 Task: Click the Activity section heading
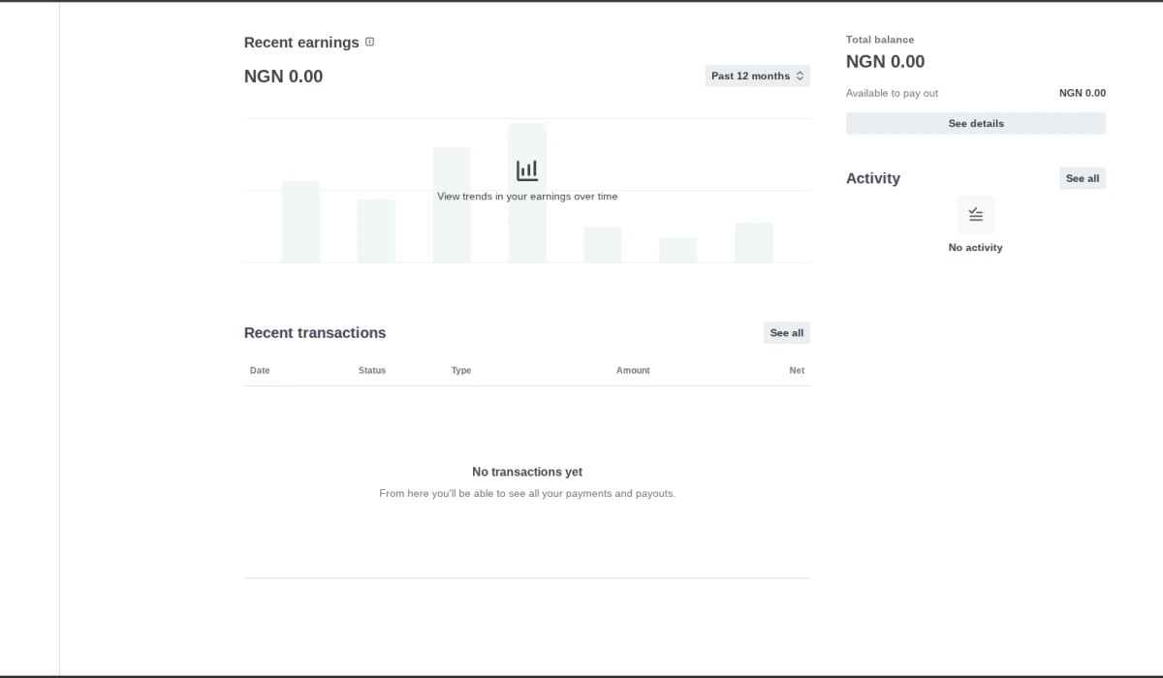[x=873, y=178]
